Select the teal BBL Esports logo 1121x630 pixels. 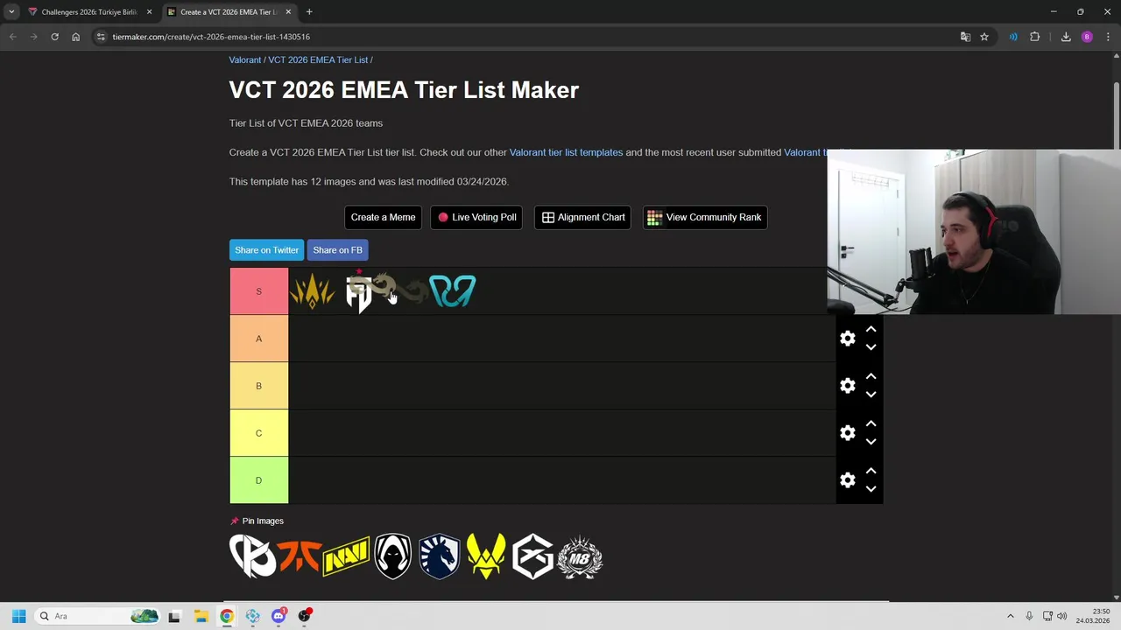point(452,291)
